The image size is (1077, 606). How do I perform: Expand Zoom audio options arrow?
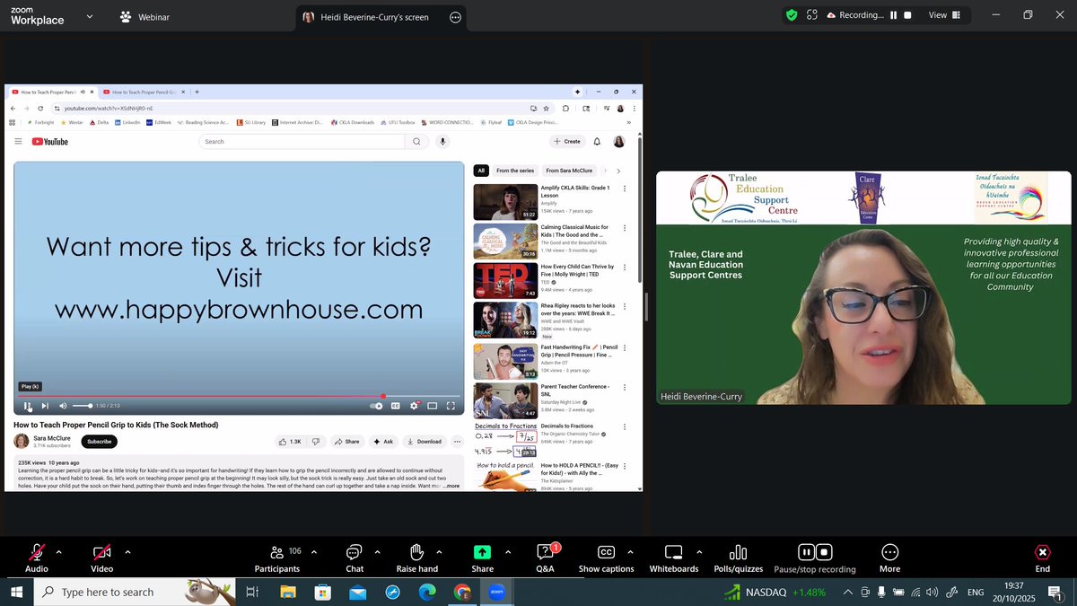[59, 552]
